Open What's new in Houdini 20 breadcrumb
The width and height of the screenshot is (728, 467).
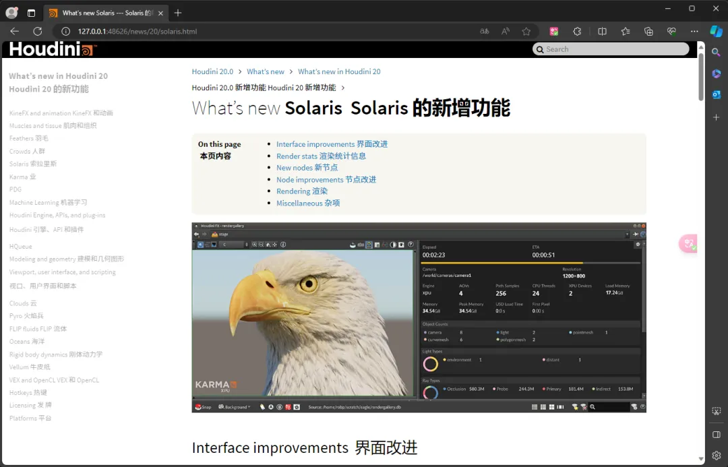(339, 71)
